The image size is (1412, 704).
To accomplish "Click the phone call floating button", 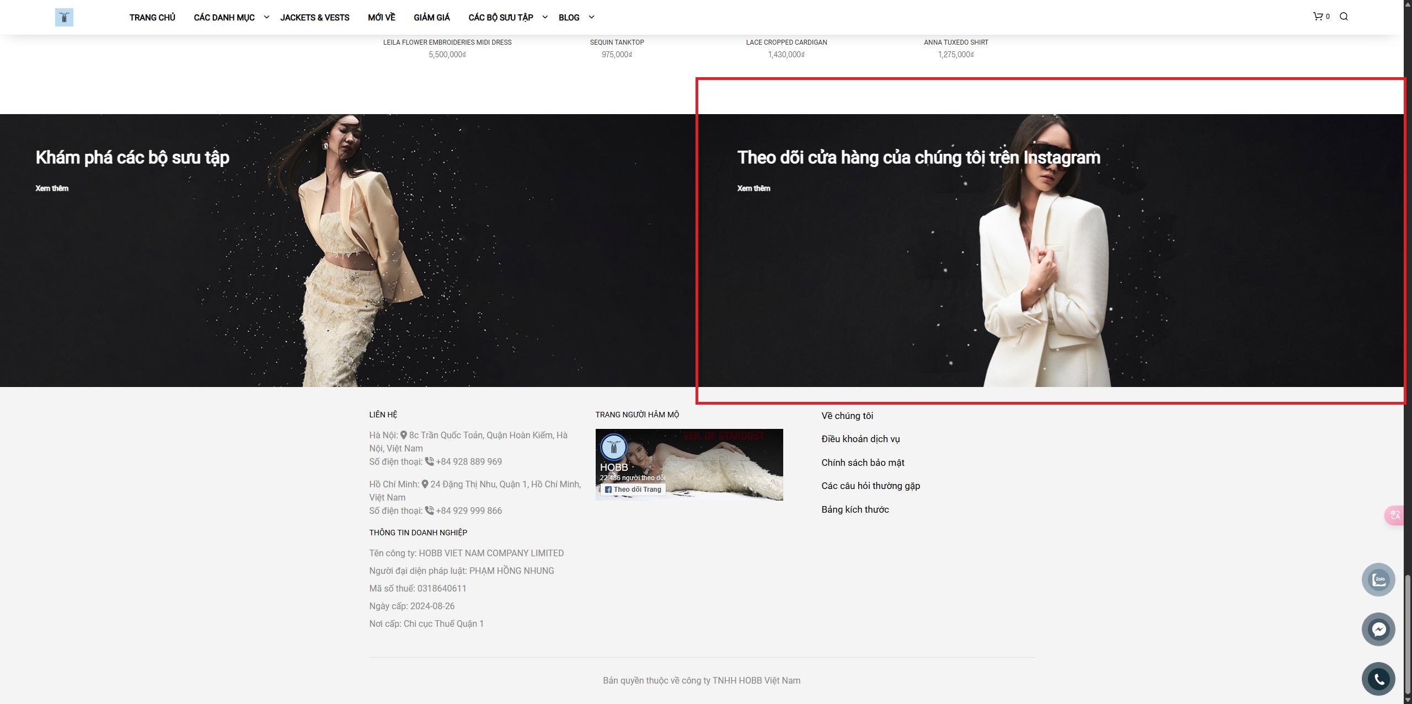I will (x=1378, y=679).
